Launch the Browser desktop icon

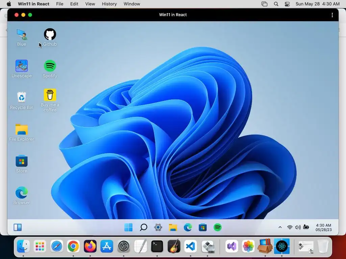(x=22, y=196)
